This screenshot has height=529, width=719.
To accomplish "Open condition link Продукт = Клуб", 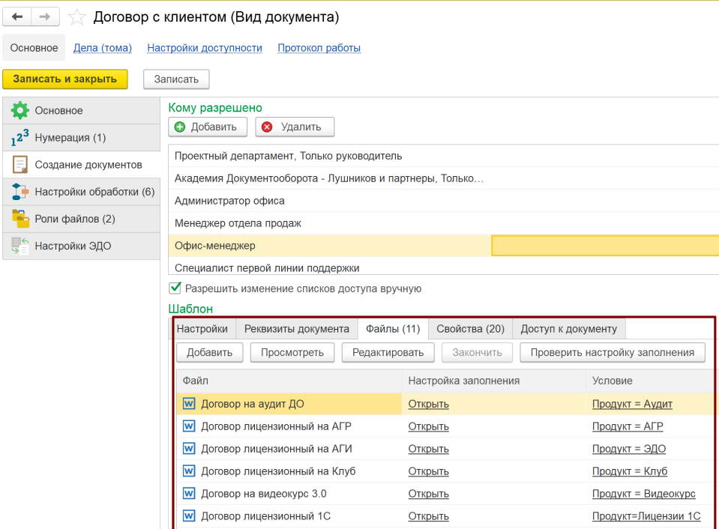I will pyautogui.click(x=629, y=471).
